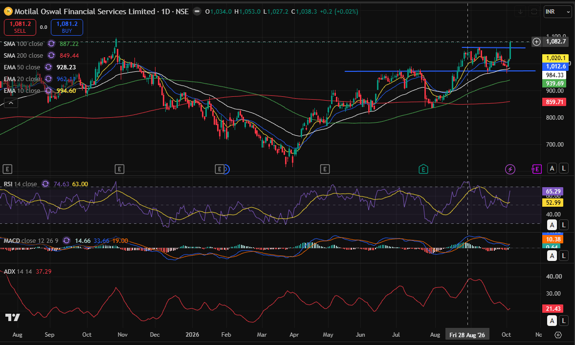This screenshot has width=575, height=345.
Task: Click the EMA 10 indicator refresh icon
Action: click(x=48, y=90)
